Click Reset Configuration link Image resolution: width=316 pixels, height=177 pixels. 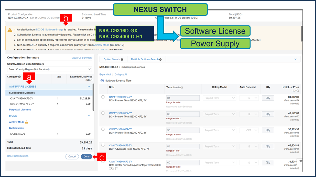[x=18, y=156]
